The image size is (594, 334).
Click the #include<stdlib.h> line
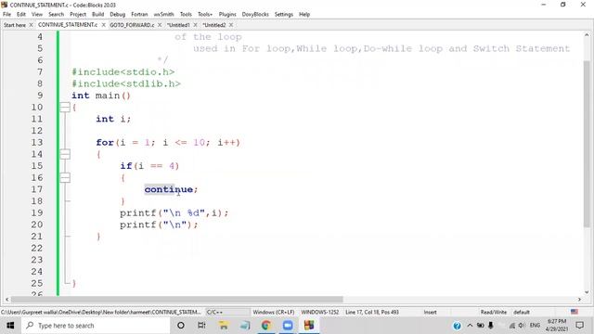point(126,83)
